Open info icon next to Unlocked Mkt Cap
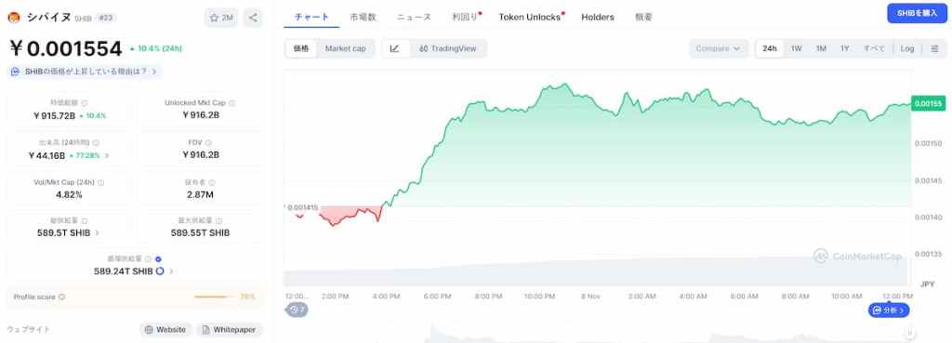 click(x=231, y=103)
